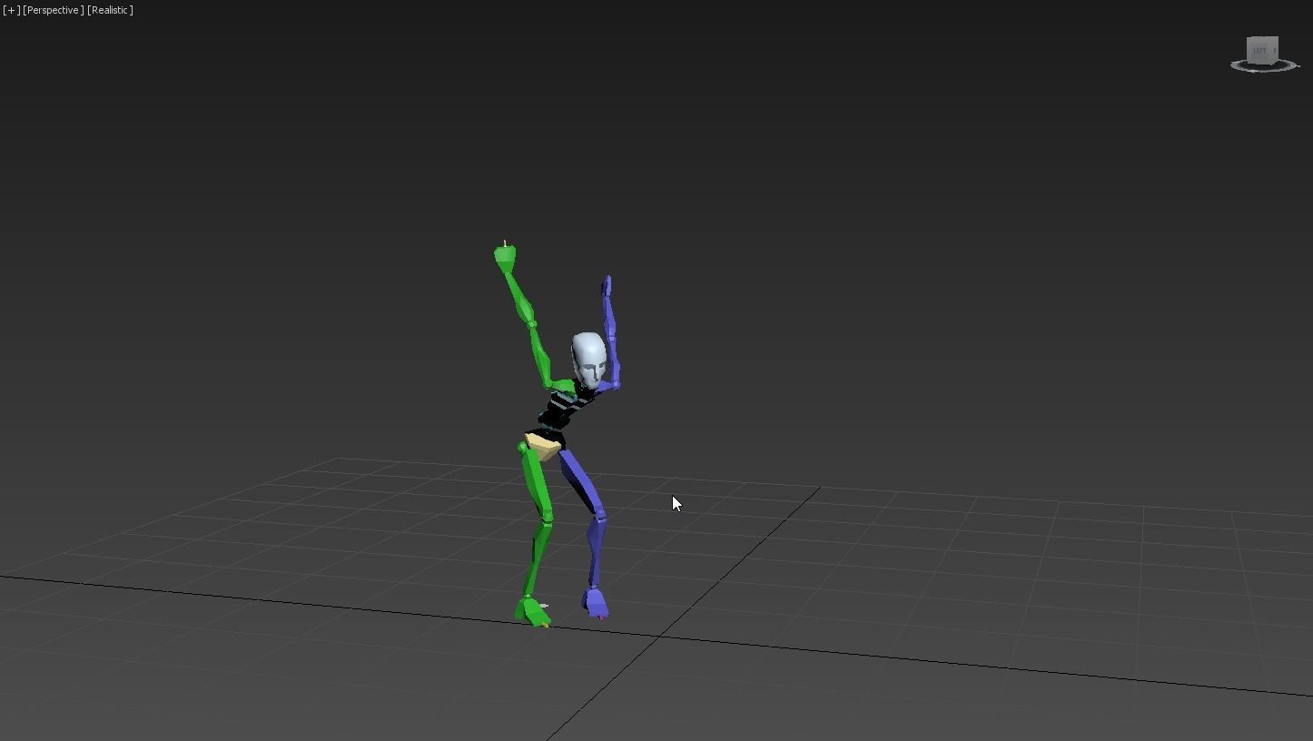Select the blue forearm bone
The width and height of the screenshot is (1313, 741).
610,318
